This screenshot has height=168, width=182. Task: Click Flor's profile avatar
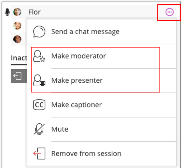17,12
